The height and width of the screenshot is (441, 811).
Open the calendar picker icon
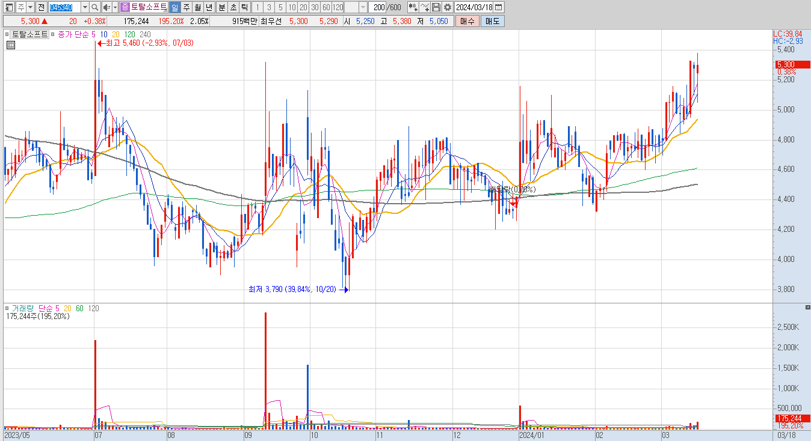[499, 7]
